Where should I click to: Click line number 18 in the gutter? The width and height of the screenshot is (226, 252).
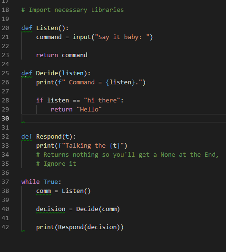[5, 10]
